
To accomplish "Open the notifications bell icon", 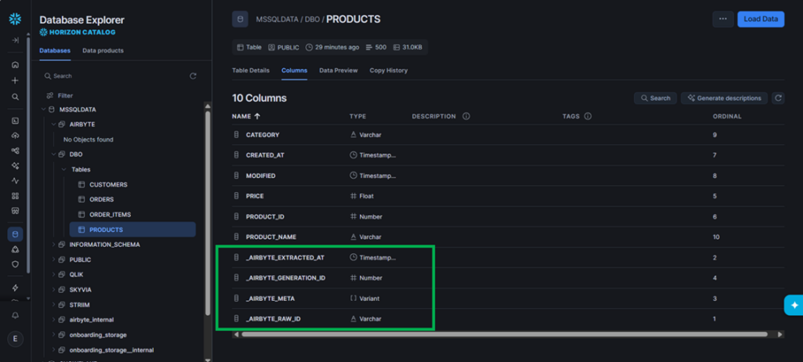I will point(15,316).
